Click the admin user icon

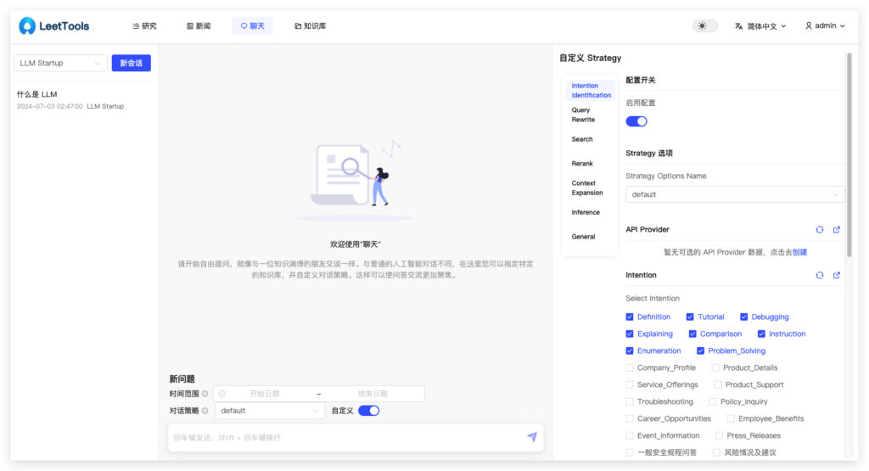click(809, 25)
